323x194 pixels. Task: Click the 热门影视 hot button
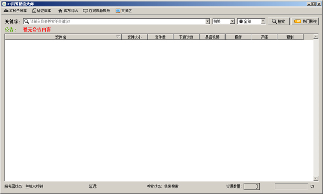tap(305, 21)
